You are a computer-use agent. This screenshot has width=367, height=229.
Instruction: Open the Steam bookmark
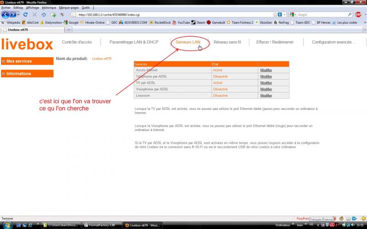198,22
